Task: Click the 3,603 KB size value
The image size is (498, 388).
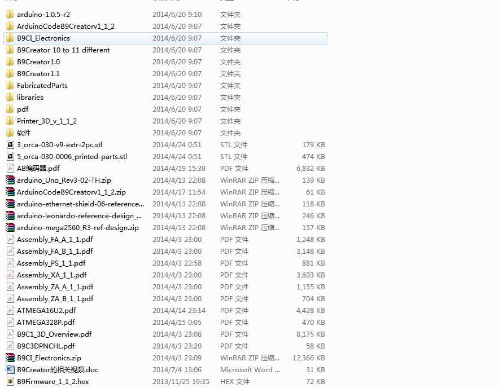Action: [311, 275]
